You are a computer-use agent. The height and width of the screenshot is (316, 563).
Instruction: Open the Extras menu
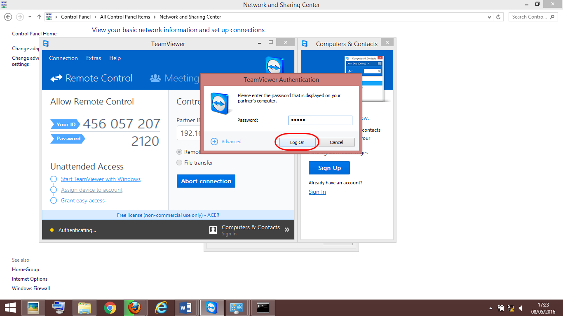(x=93, y=58)
